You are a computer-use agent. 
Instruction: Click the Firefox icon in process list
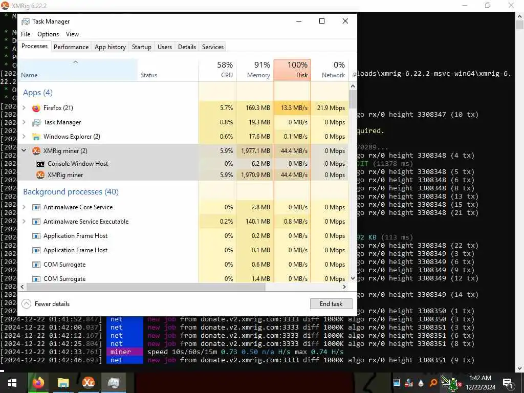(36, 108)
